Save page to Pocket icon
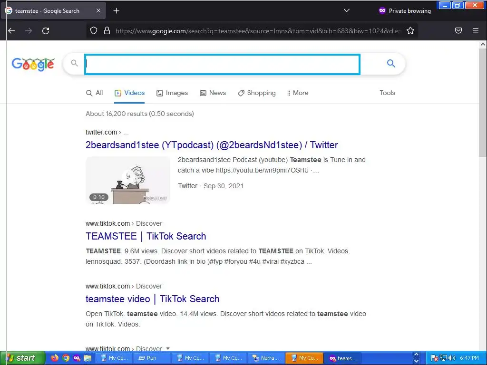The height and width of the screenshot is (365, 487). pos(458,30)
